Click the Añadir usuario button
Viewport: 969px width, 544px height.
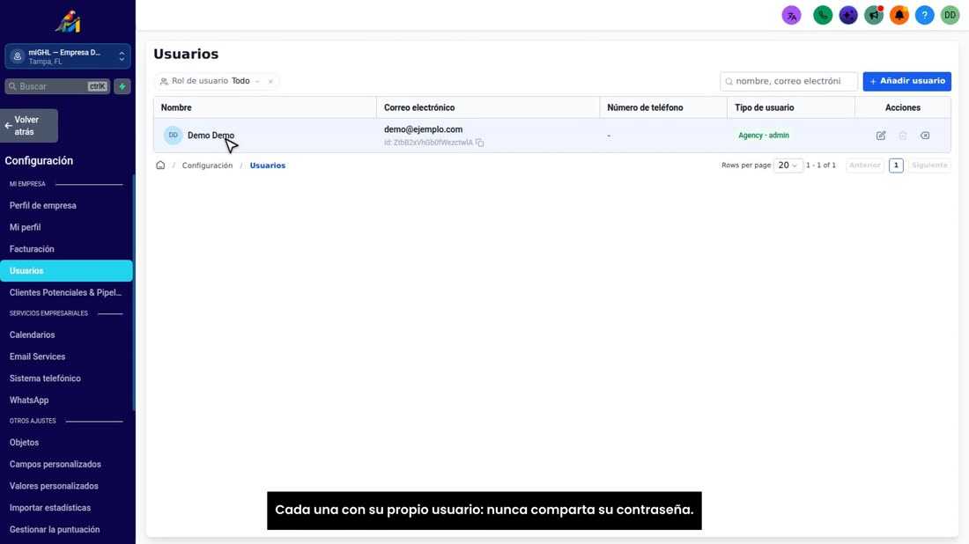[906, 81]
